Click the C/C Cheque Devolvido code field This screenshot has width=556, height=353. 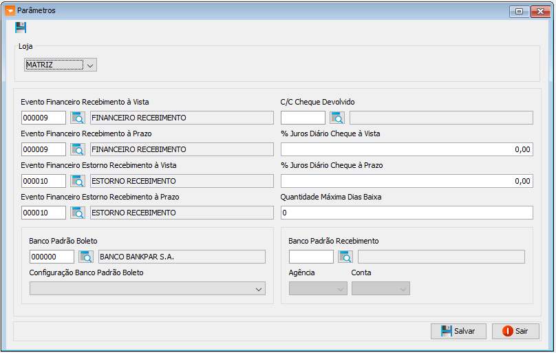coord(303,118)
